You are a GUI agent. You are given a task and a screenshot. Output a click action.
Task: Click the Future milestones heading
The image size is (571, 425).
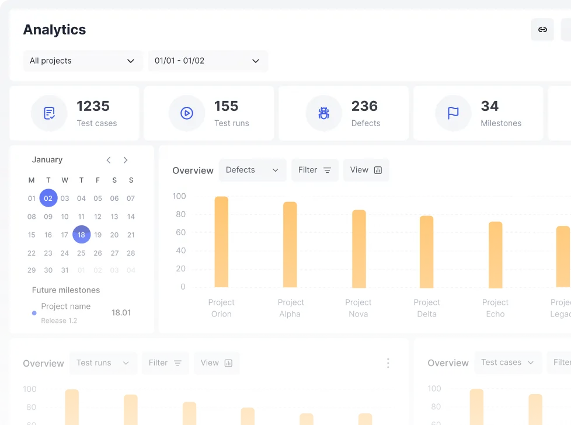[66, 290]
